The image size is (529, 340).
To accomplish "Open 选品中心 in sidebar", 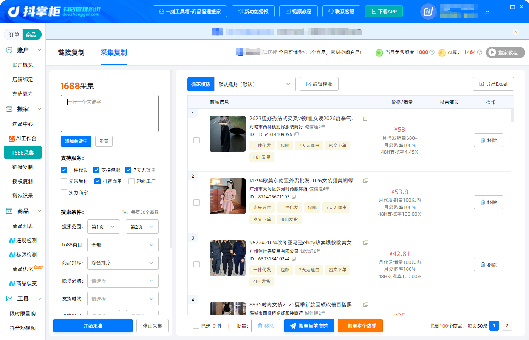I will [x=23, y=124].
